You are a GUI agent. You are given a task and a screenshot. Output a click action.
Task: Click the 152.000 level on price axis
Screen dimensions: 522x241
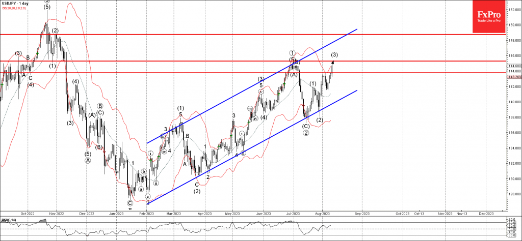pos(514,9)
